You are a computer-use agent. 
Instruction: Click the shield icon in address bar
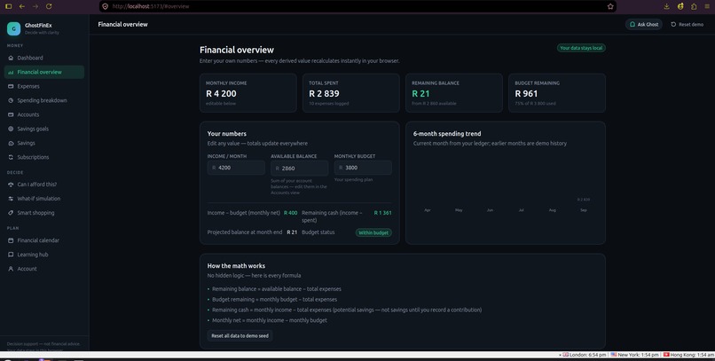106,6
